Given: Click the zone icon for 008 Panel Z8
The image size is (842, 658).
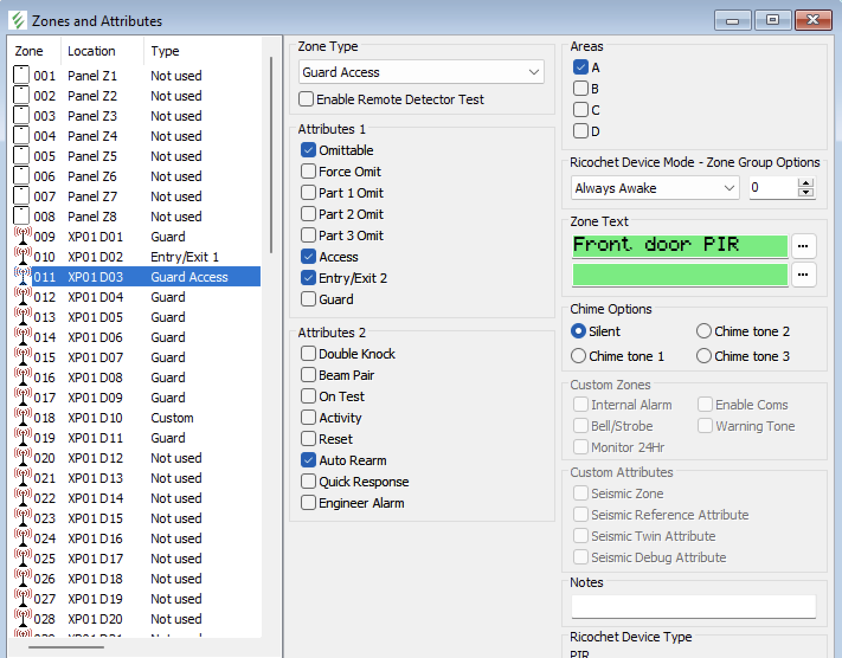Looking at the screenshot, I should [x=20, y=216].
